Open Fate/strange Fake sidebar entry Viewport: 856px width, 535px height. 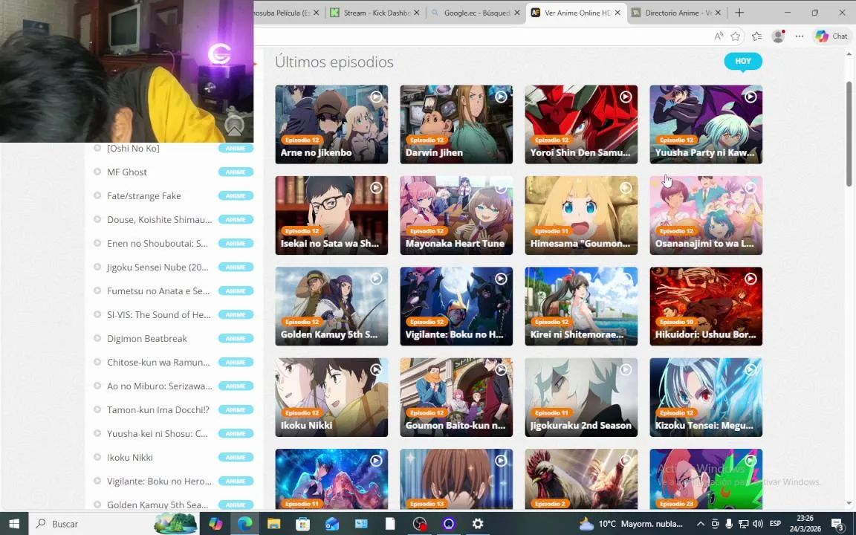(x=143, y=195)
